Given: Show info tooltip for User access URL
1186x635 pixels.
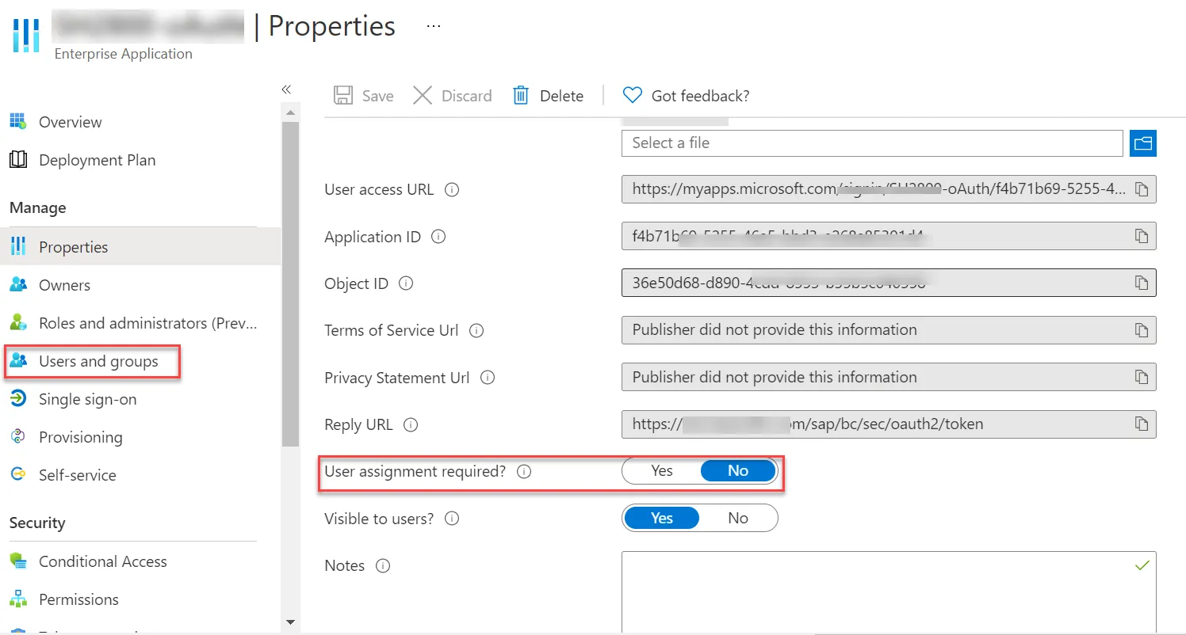Looking at the screenshot, I should tap(452, 190).
